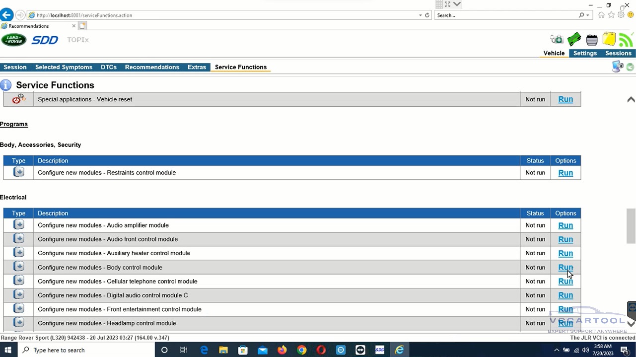The image size is (636, 357).
Task: Run the Vehicle reset special application
Action: tap(565, 99)
